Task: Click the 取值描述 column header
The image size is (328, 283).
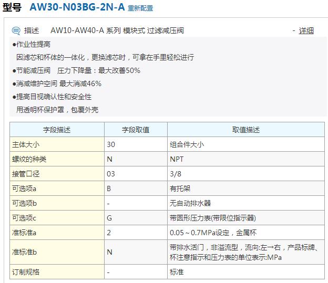Action: tap(246, 130)
